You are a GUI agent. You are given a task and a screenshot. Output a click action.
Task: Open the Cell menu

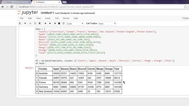(x=57, y=18)
